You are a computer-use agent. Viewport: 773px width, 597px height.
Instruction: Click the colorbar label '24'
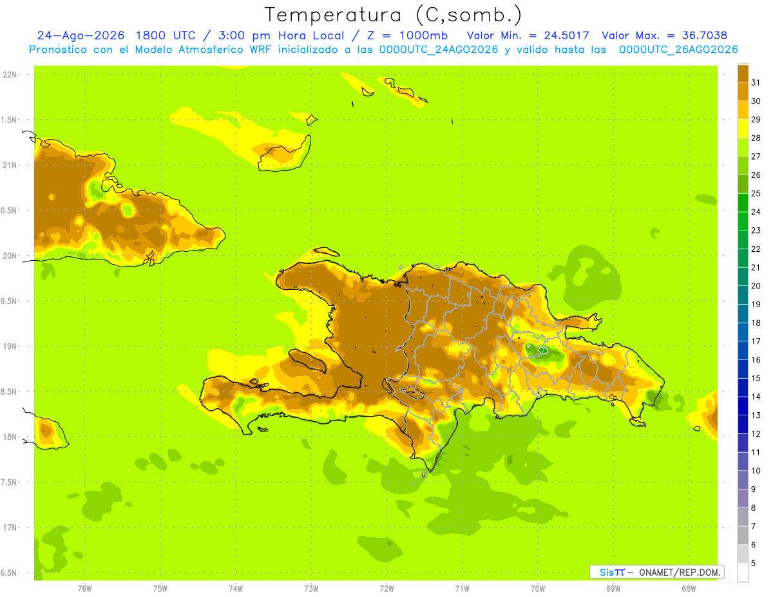[756, 212]
